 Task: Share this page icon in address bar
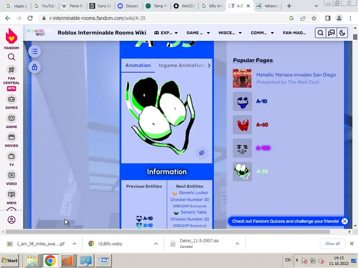pos(303,18)
